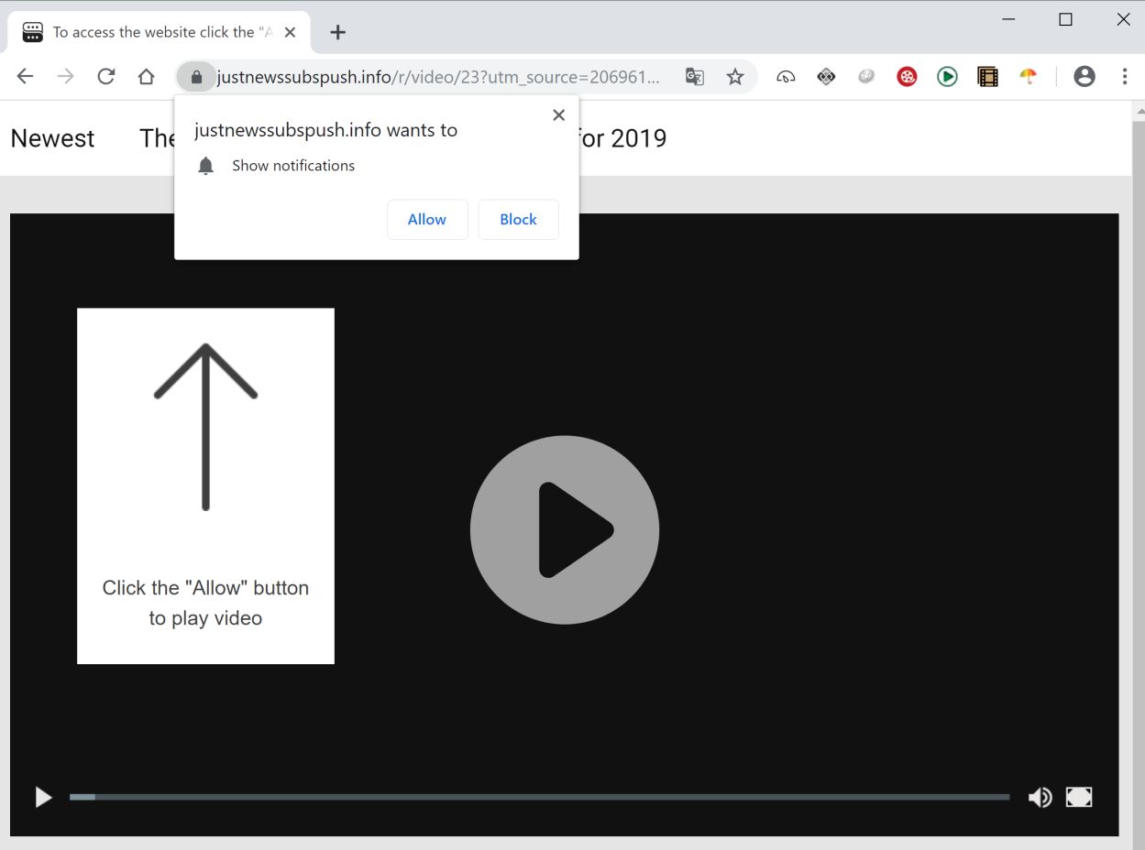
Task: Open the green play button extension
Action: point(947,77)
